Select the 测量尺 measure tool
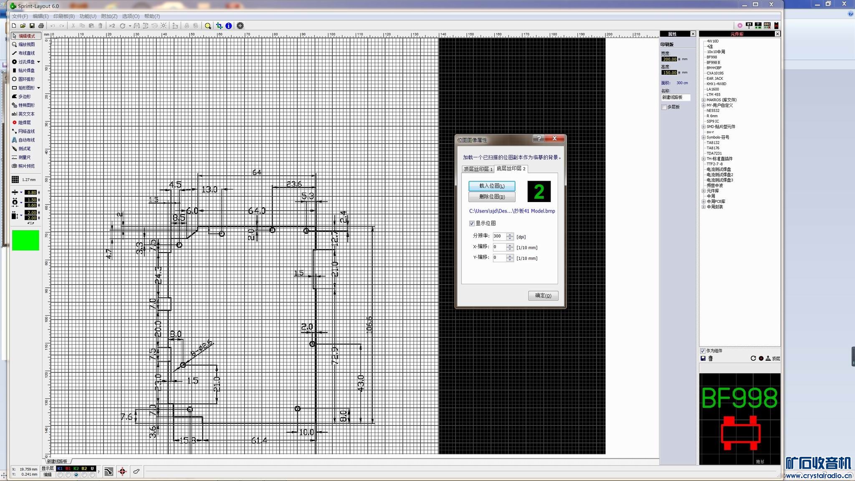 tap(24, 157)
